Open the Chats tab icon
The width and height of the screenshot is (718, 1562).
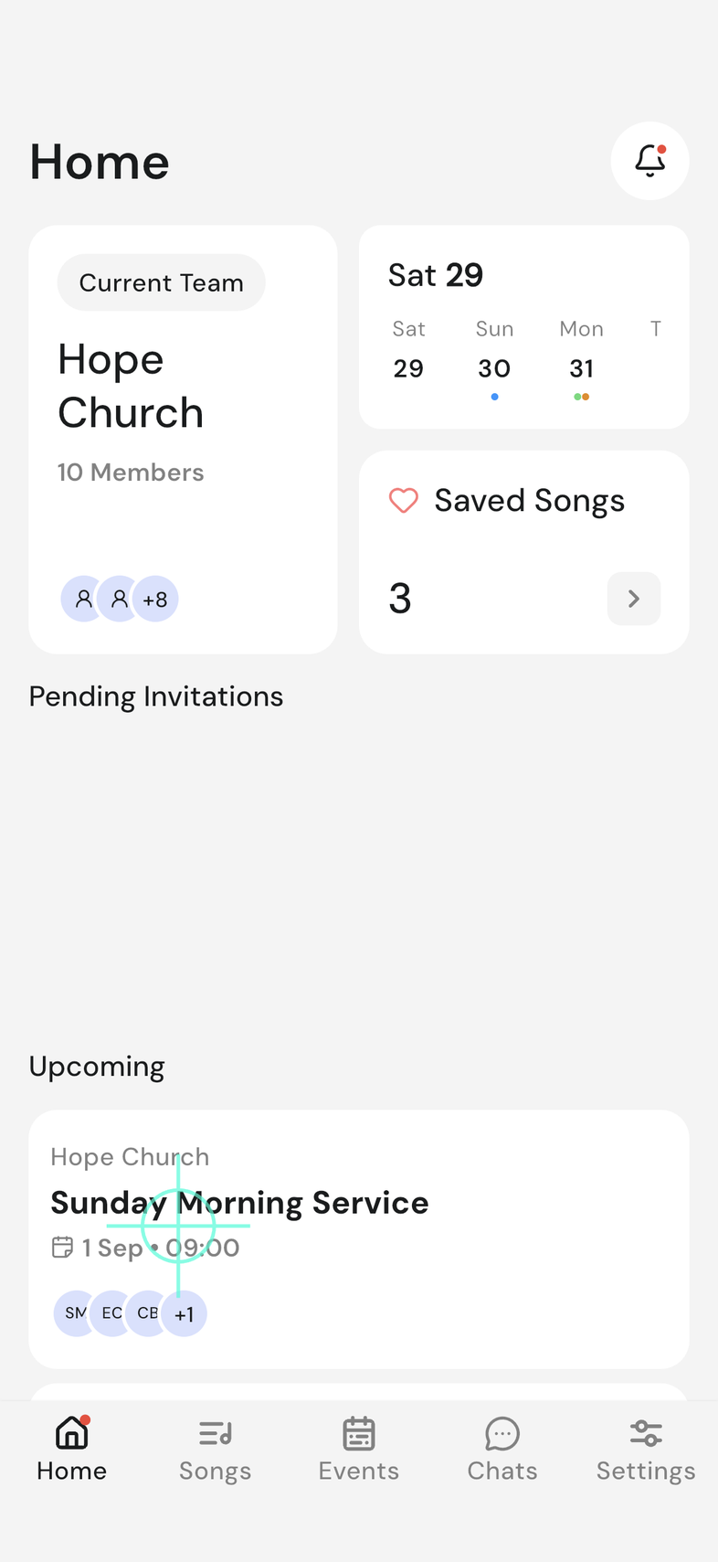point(502,1434)
